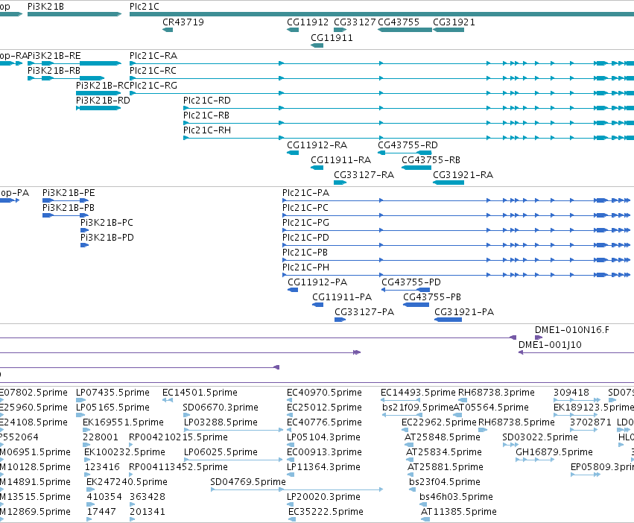Open the CG31921-RA transcript label
The image size is (634, 523).
[463, 175]
